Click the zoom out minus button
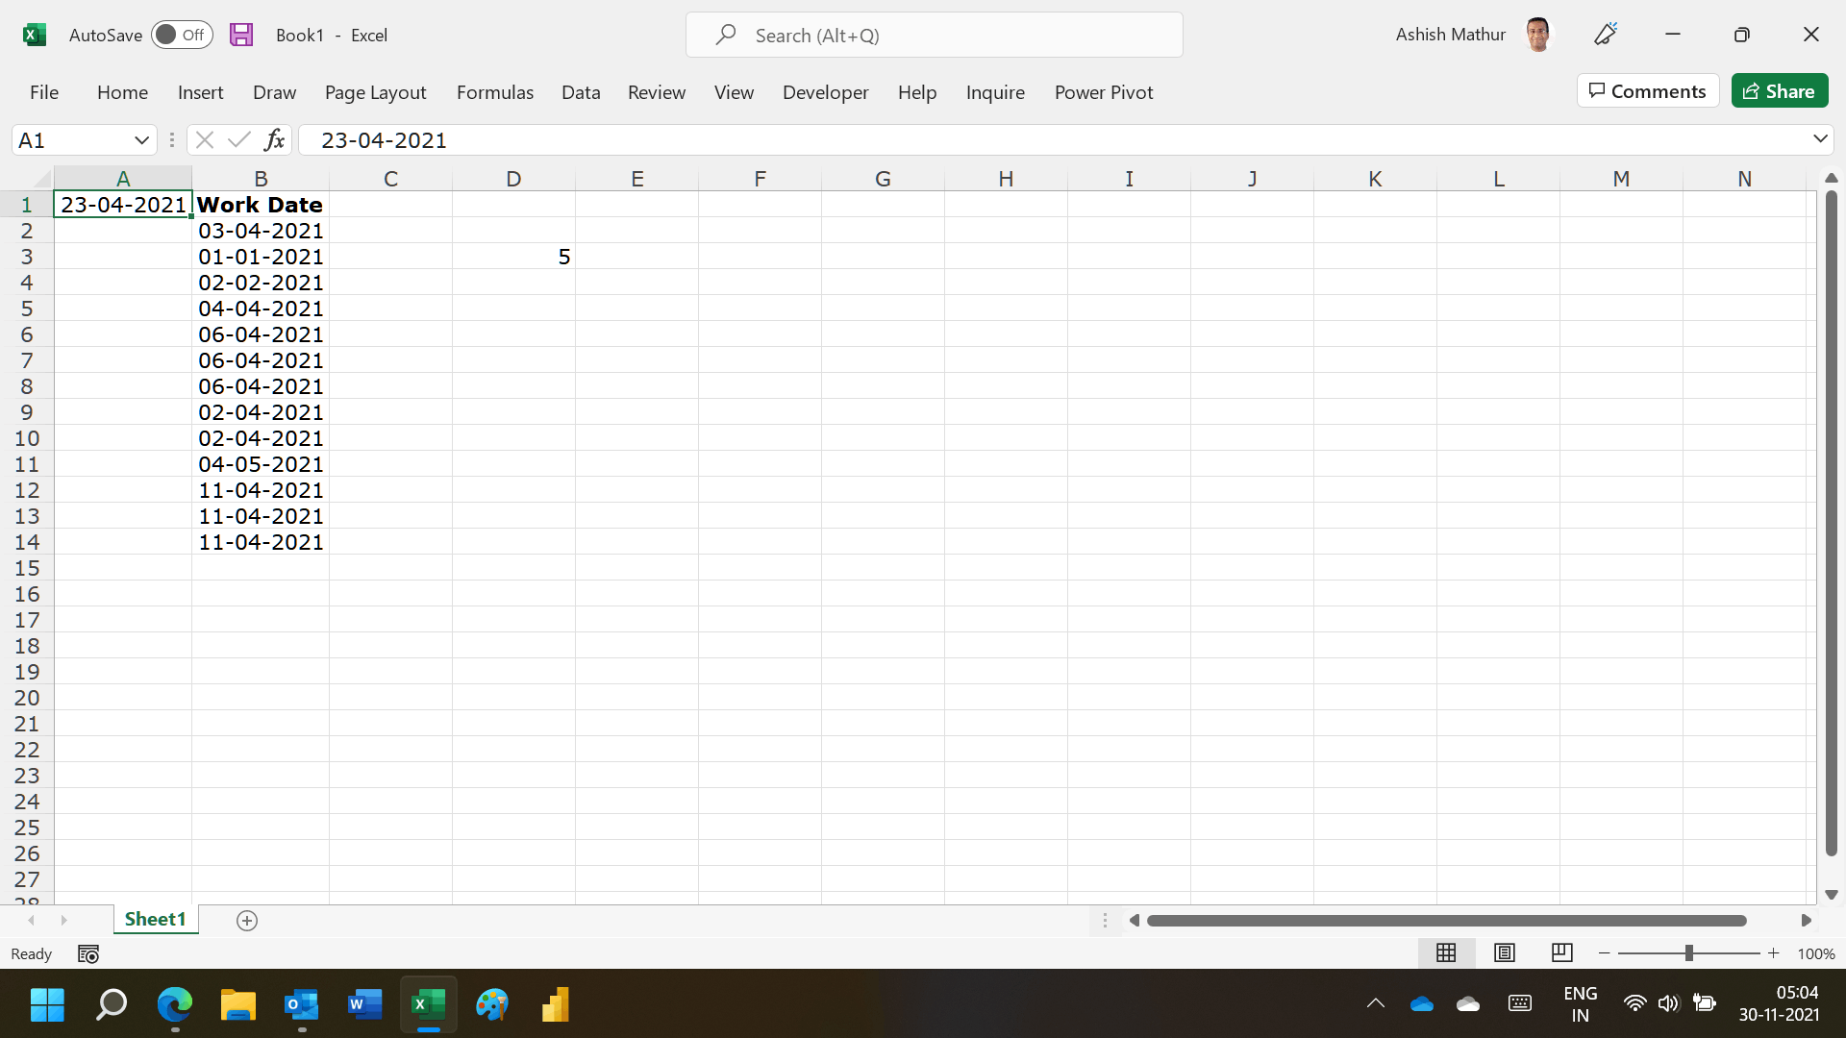The width and height of the screenshot is (1846, 1038). 1604,953
